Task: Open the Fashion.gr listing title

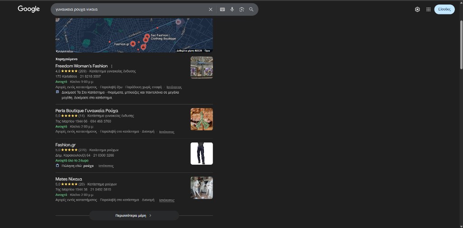Action: [66, 145]
